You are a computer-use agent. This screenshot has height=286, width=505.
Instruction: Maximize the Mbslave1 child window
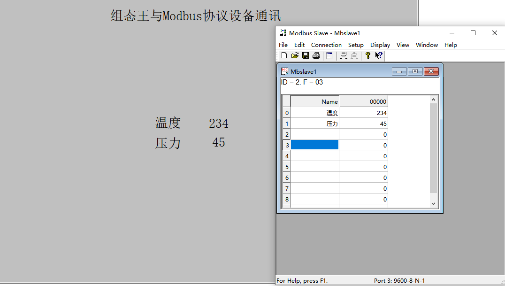[415, 71]
